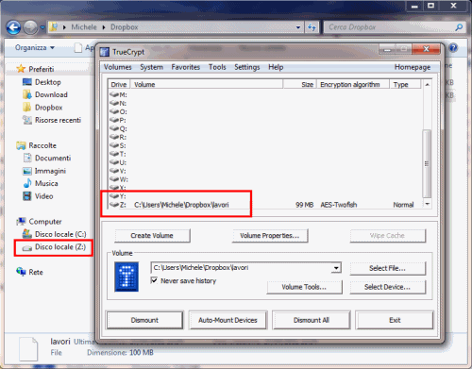
Task: Open the Tools menu in TrueCrypt
Action: point(217,67)
